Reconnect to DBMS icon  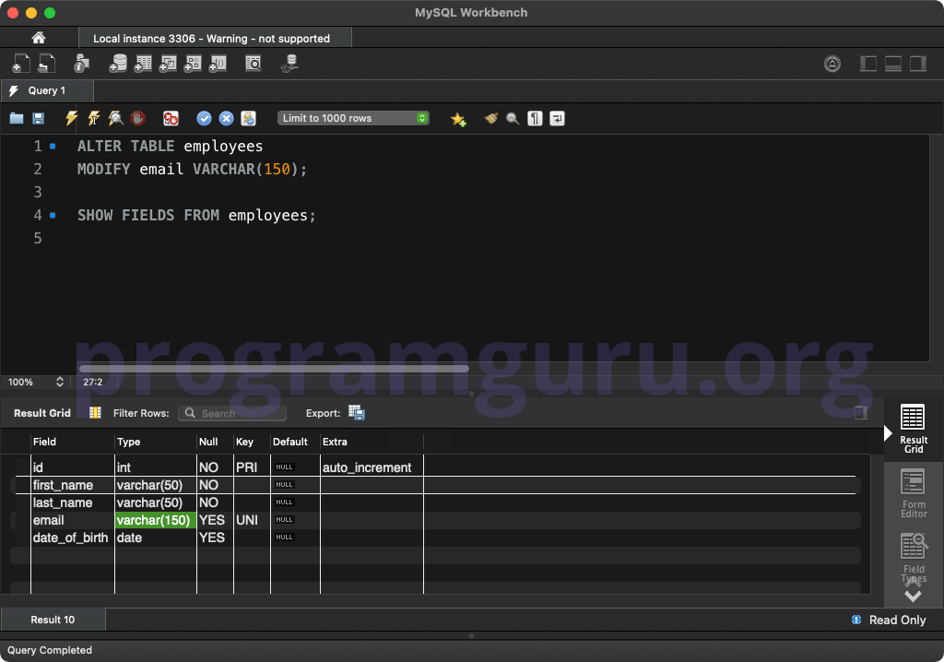[289, 64]
